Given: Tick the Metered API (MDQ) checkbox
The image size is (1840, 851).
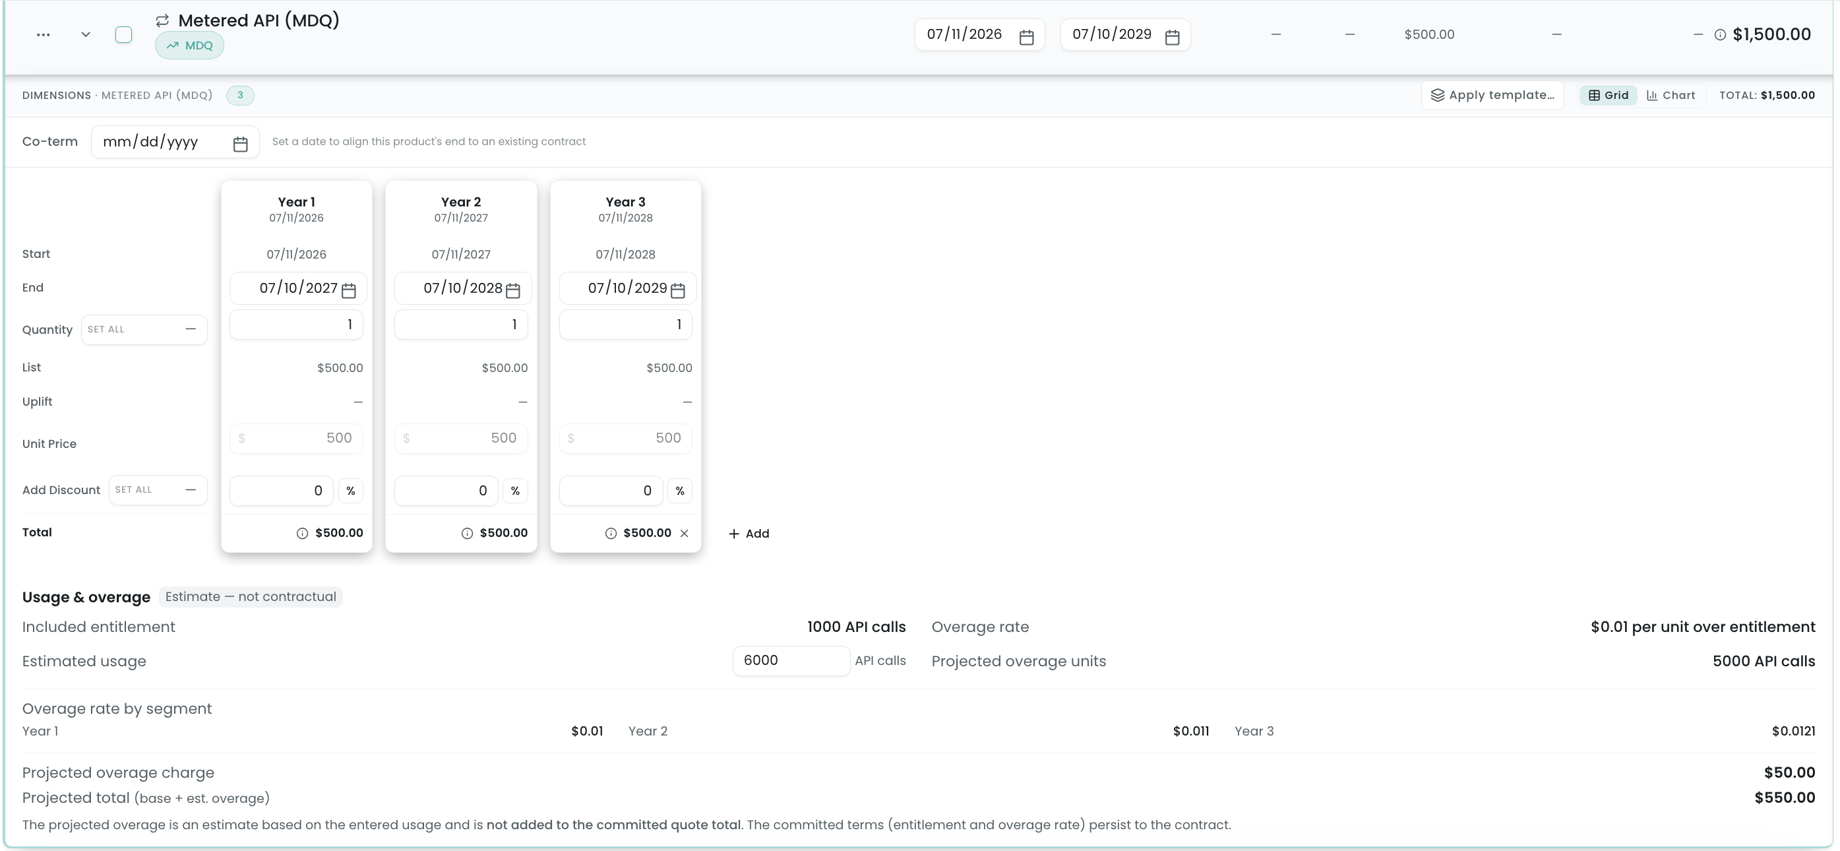Looking at the screenshot, I should [x=123, y=34].
